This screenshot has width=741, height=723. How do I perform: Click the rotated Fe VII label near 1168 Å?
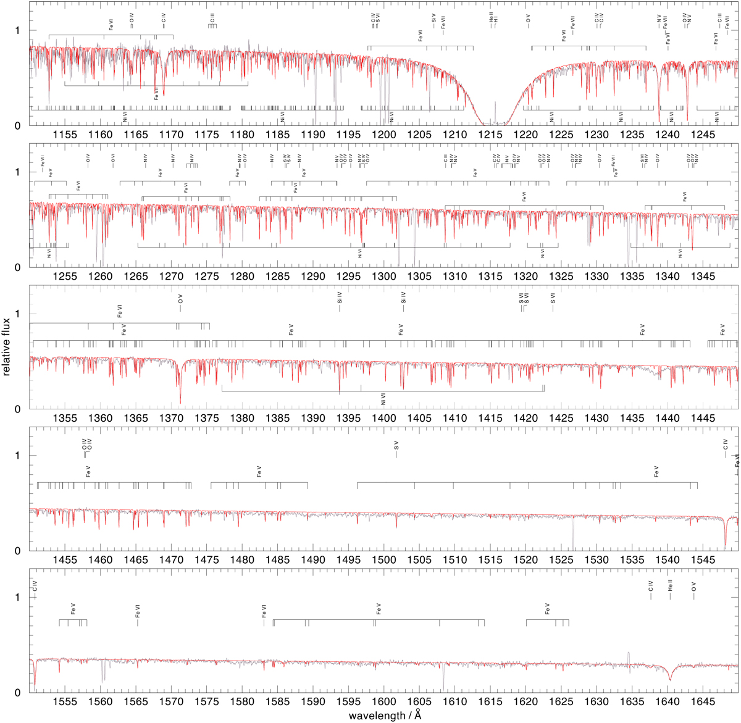[157, 93]
